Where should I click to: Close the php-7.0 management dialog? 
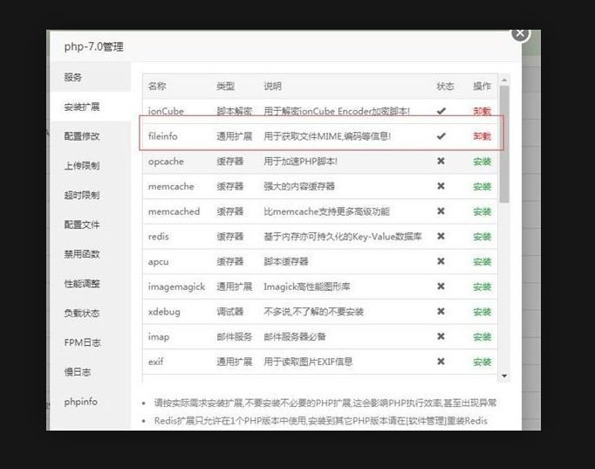pyautogui.click(x=520, y=33)
